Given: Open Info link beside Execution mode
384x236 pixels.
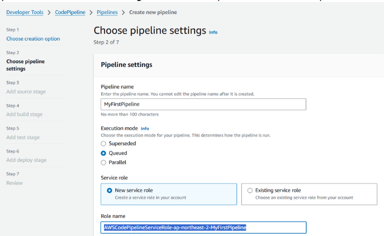Looking at the screenshot, I should pyautogui.click(x=145, y=128).
